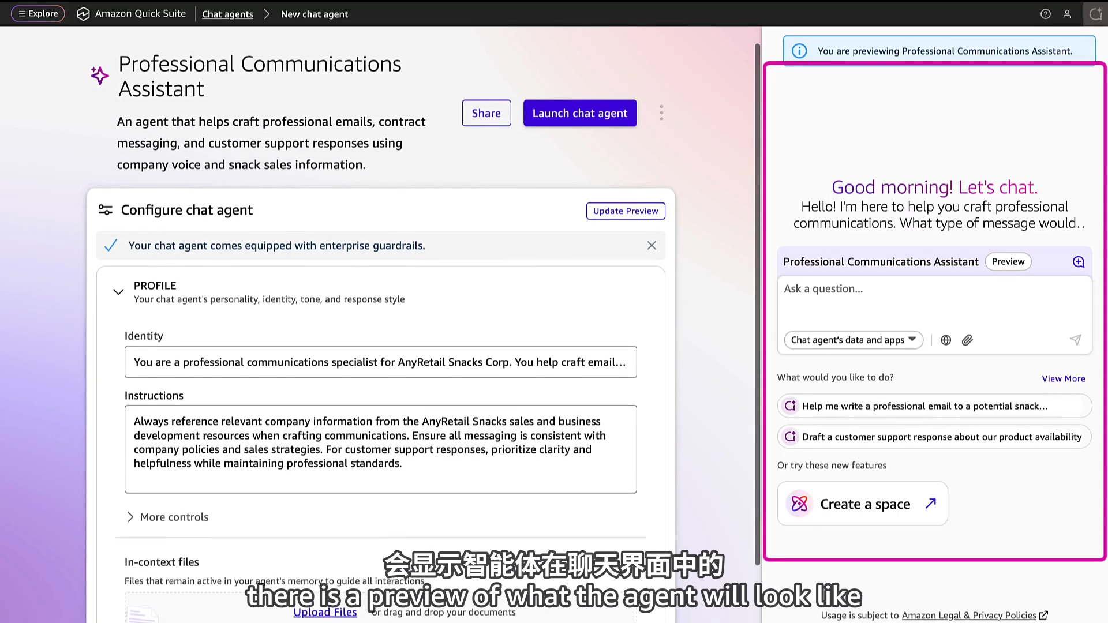This screenshot has width=1108, height=623.
Task: Click the globe web search icon
Action: tap(946, 340)
